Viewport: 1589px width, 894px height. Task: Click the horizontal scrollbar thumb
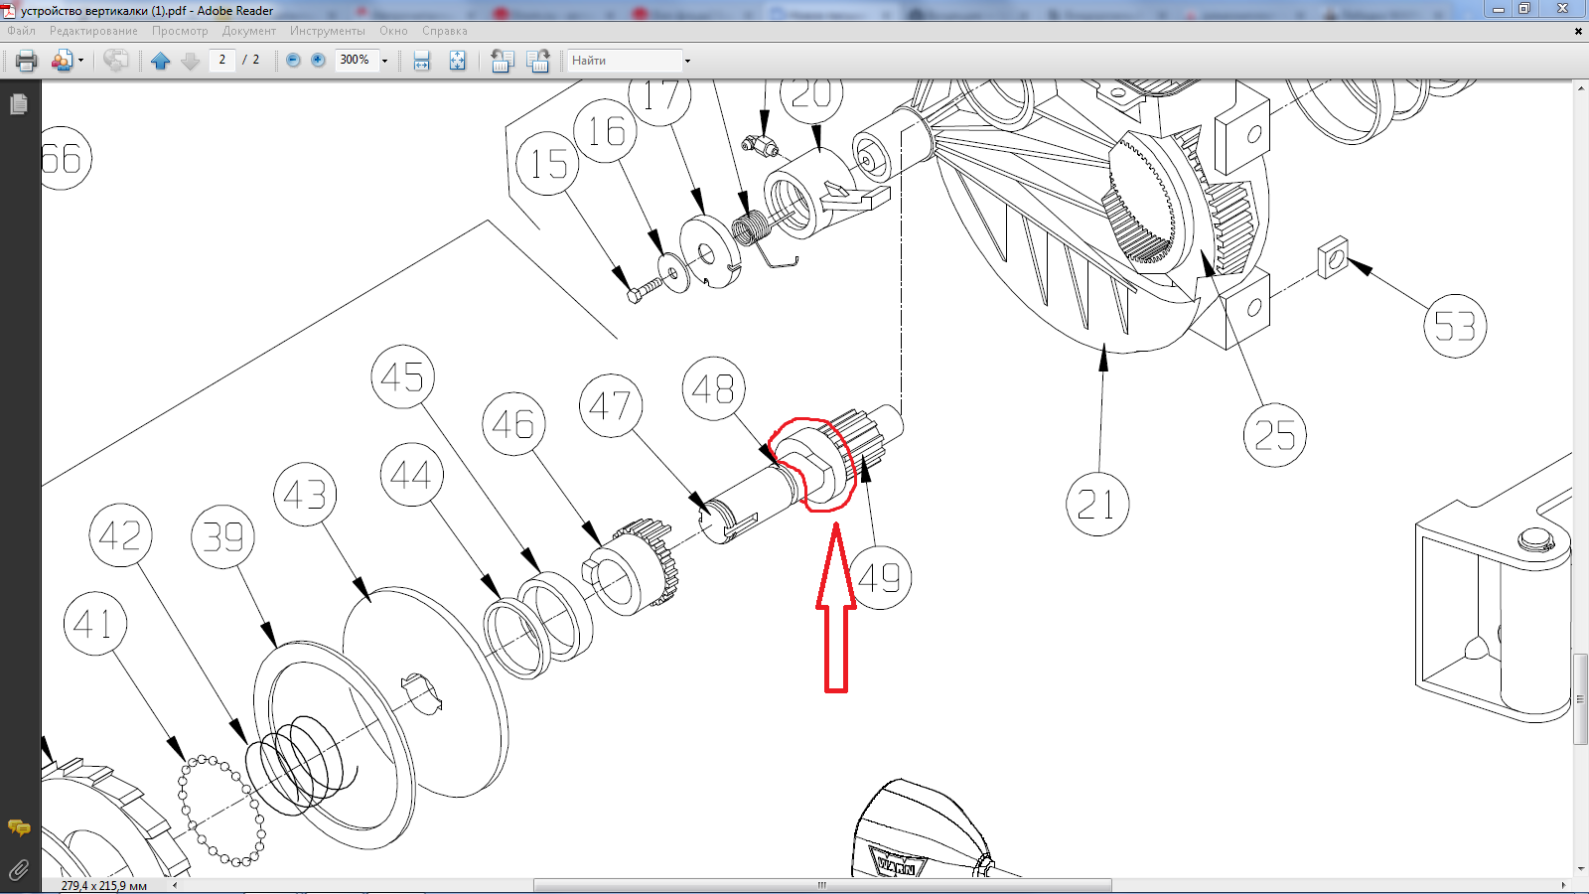pos(821,885)
